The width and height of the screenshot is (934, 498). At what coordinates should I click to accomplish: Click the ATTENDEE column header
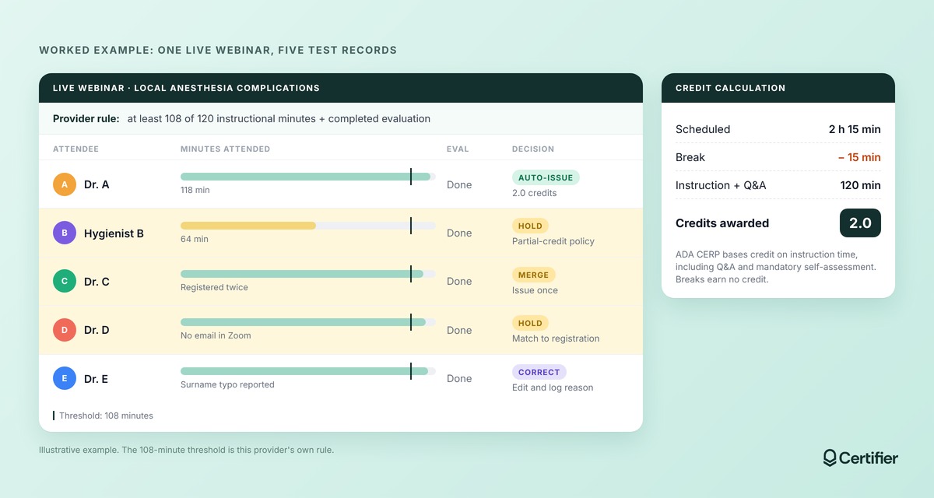tap(75, 149)
